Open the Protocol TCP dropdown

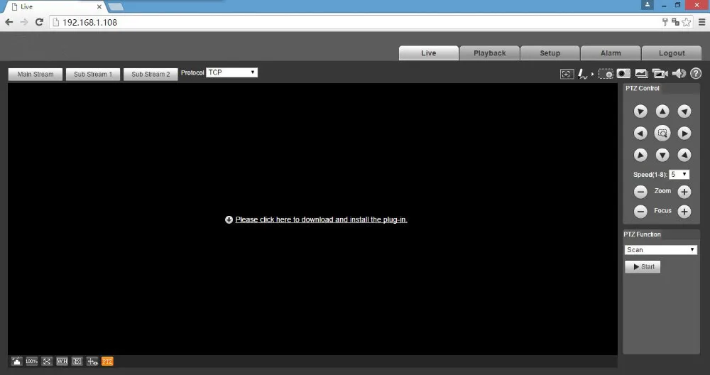pyautogui.click(x=232, y=72)
